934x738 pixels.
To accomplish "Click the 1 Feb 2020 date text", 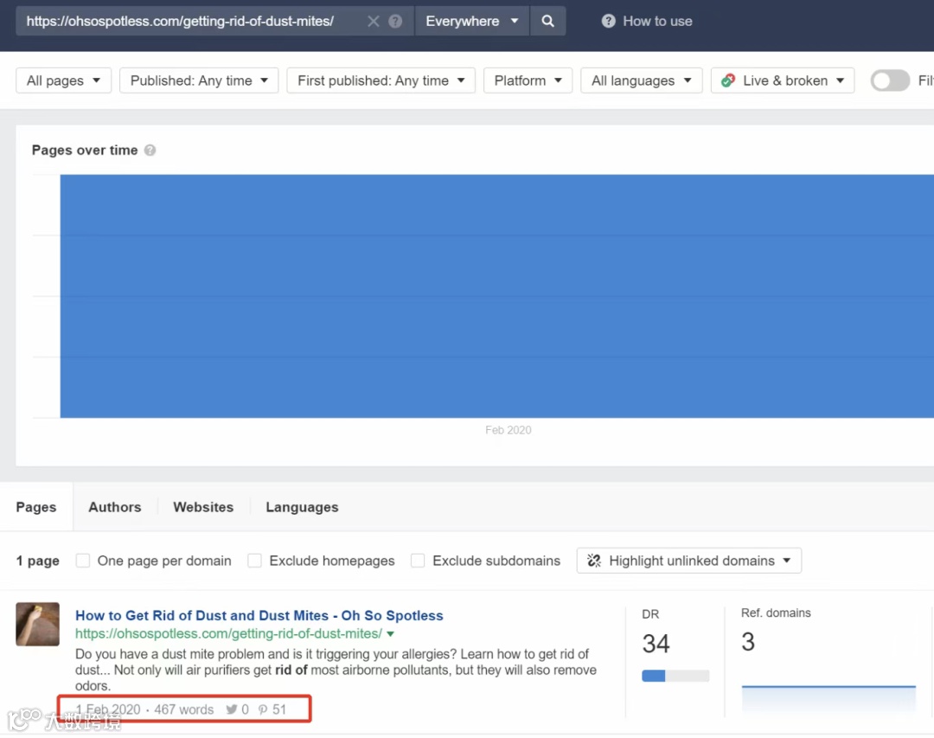I will [x=108, y=709].
